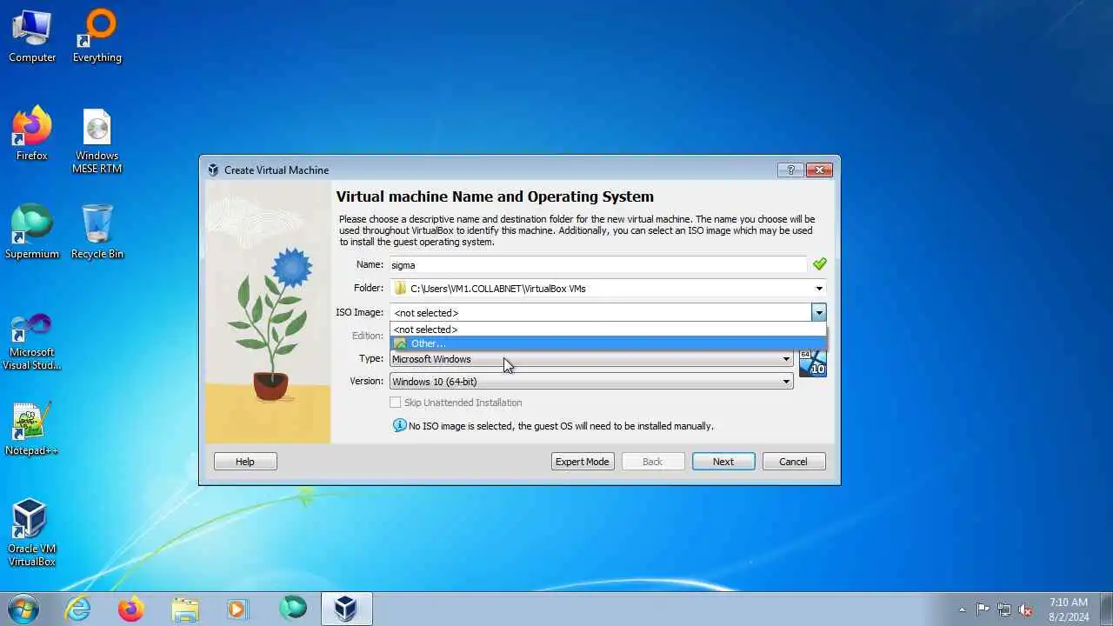
Task: Choose '<not selected>' in the ISO list
Action: coord(608,330)
